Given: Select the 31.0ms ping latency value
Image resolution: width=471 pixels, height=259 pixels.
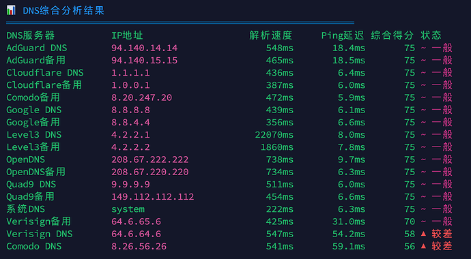Looking at the screenshot, I should point(349,222).
